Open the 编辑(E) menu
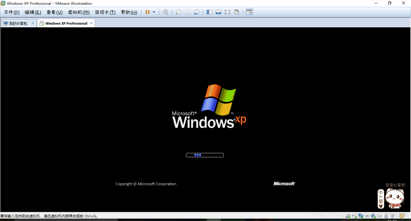 click(x=33, y=12)
